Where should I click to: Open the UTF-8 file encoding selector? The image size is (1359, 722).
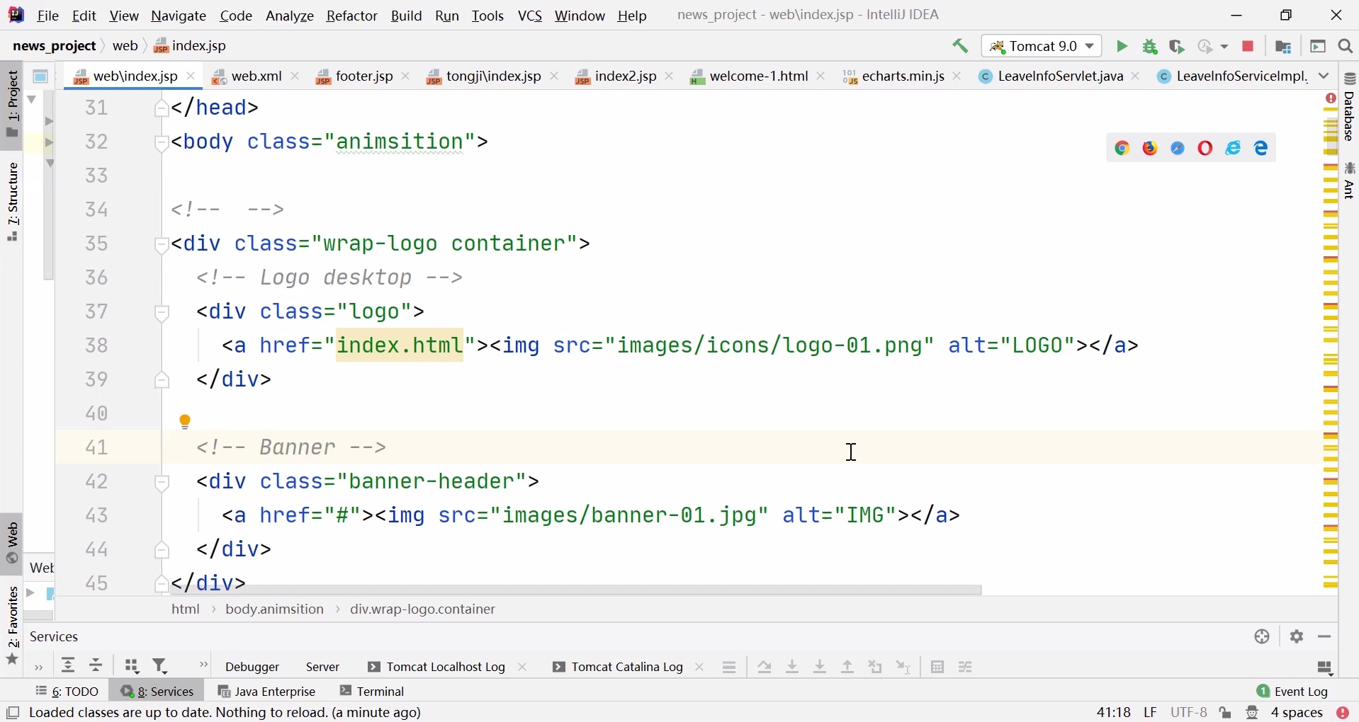click(1190, 713)
